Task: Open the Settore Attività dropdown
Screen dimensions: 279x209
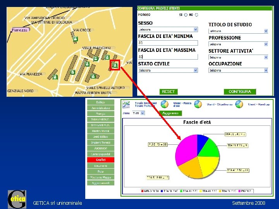Action: pyautogui.click(x=238, y=57)
